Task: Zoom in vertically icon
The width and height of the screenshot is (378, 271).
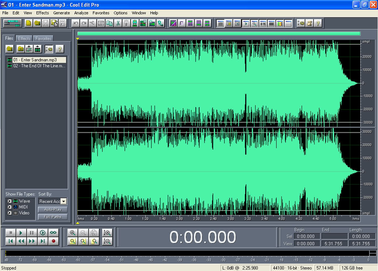Action: [x=107, y=233]
